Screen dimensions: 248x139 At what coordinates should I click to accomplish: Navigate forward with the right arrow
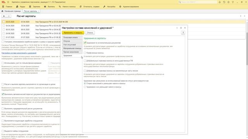coord(9,16)
